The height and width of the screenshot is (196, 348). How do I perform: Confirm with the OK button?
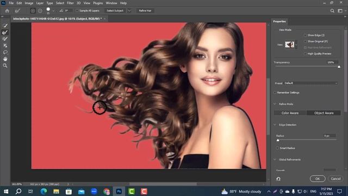coord(318,179)
